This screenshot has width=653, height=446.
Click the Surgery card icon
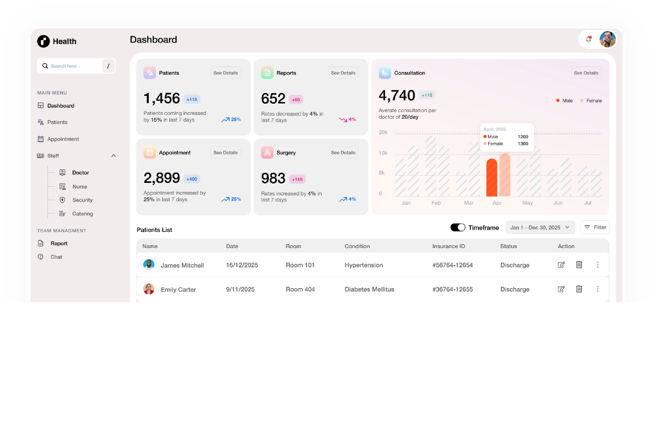tap(267, 153)
